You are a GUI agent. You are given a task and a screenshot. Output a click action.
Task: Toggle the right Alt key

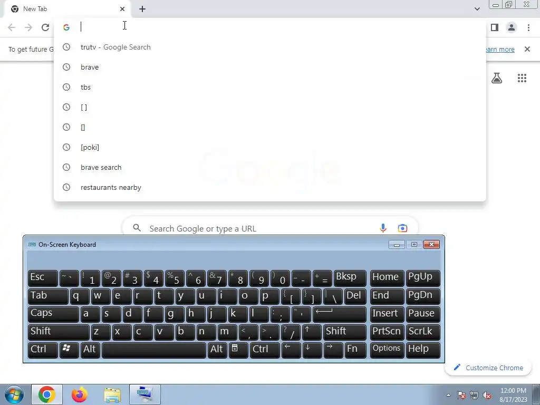coord(217,350)
